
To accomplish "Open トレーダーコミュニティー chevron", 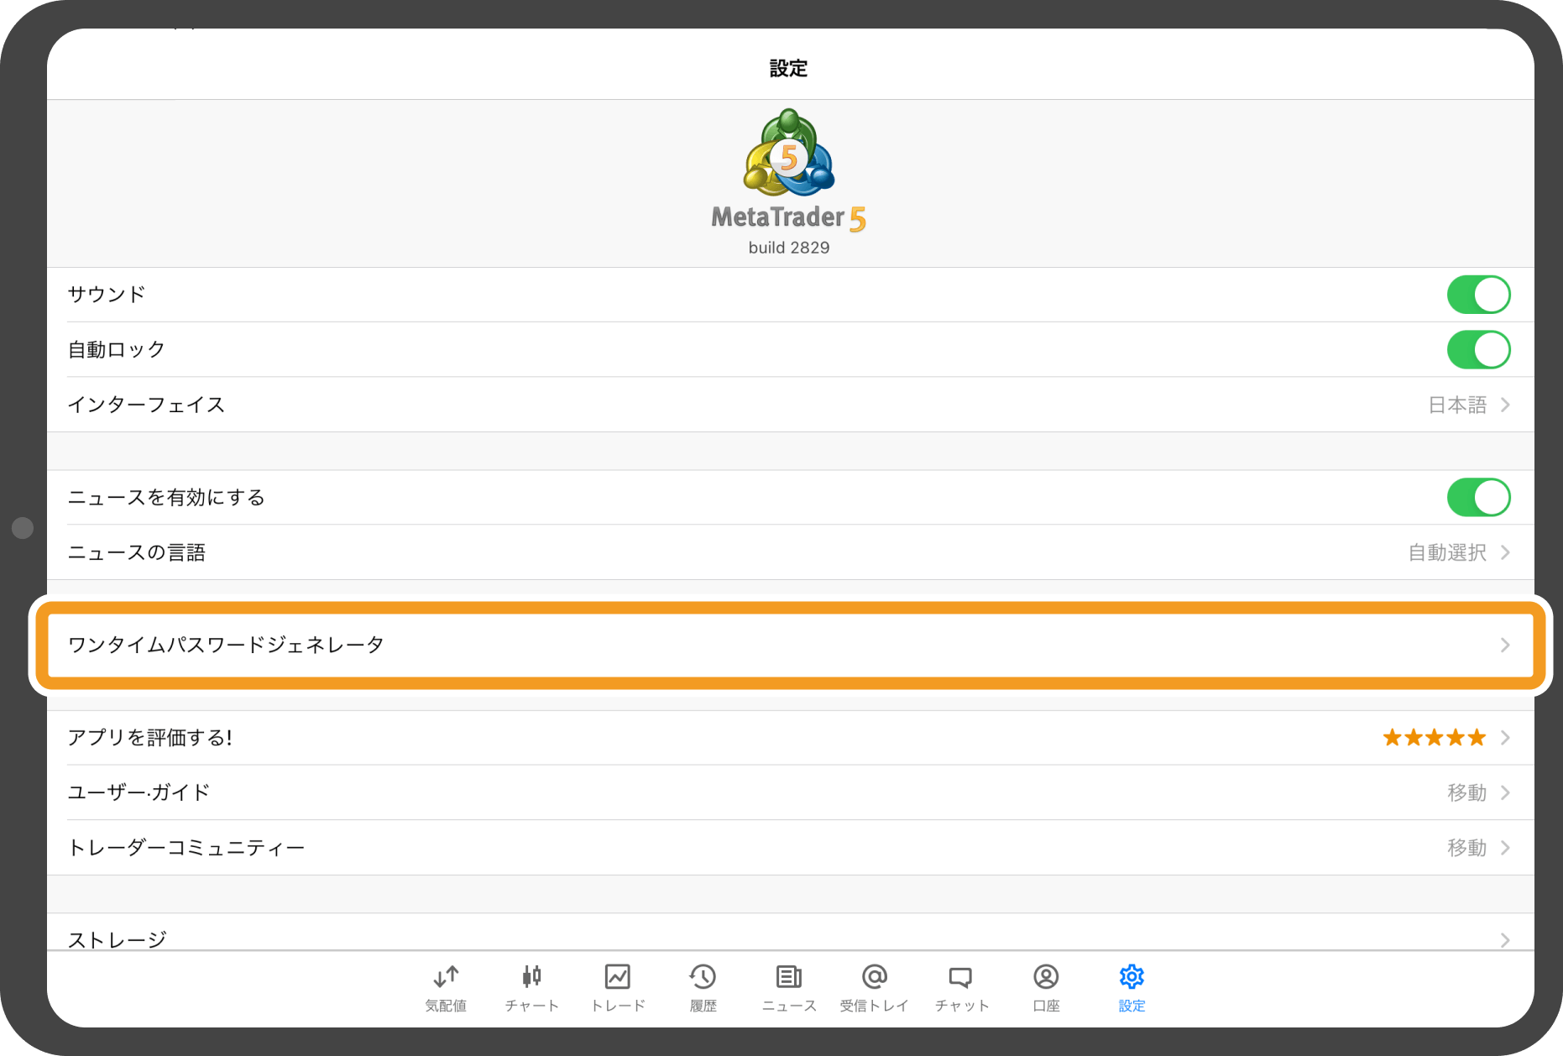I will click(1505, 848).
